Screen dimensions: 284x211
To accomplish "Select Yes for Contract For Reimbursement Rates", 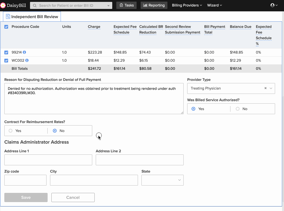I will pyautogui.click(x=11, y=131).
